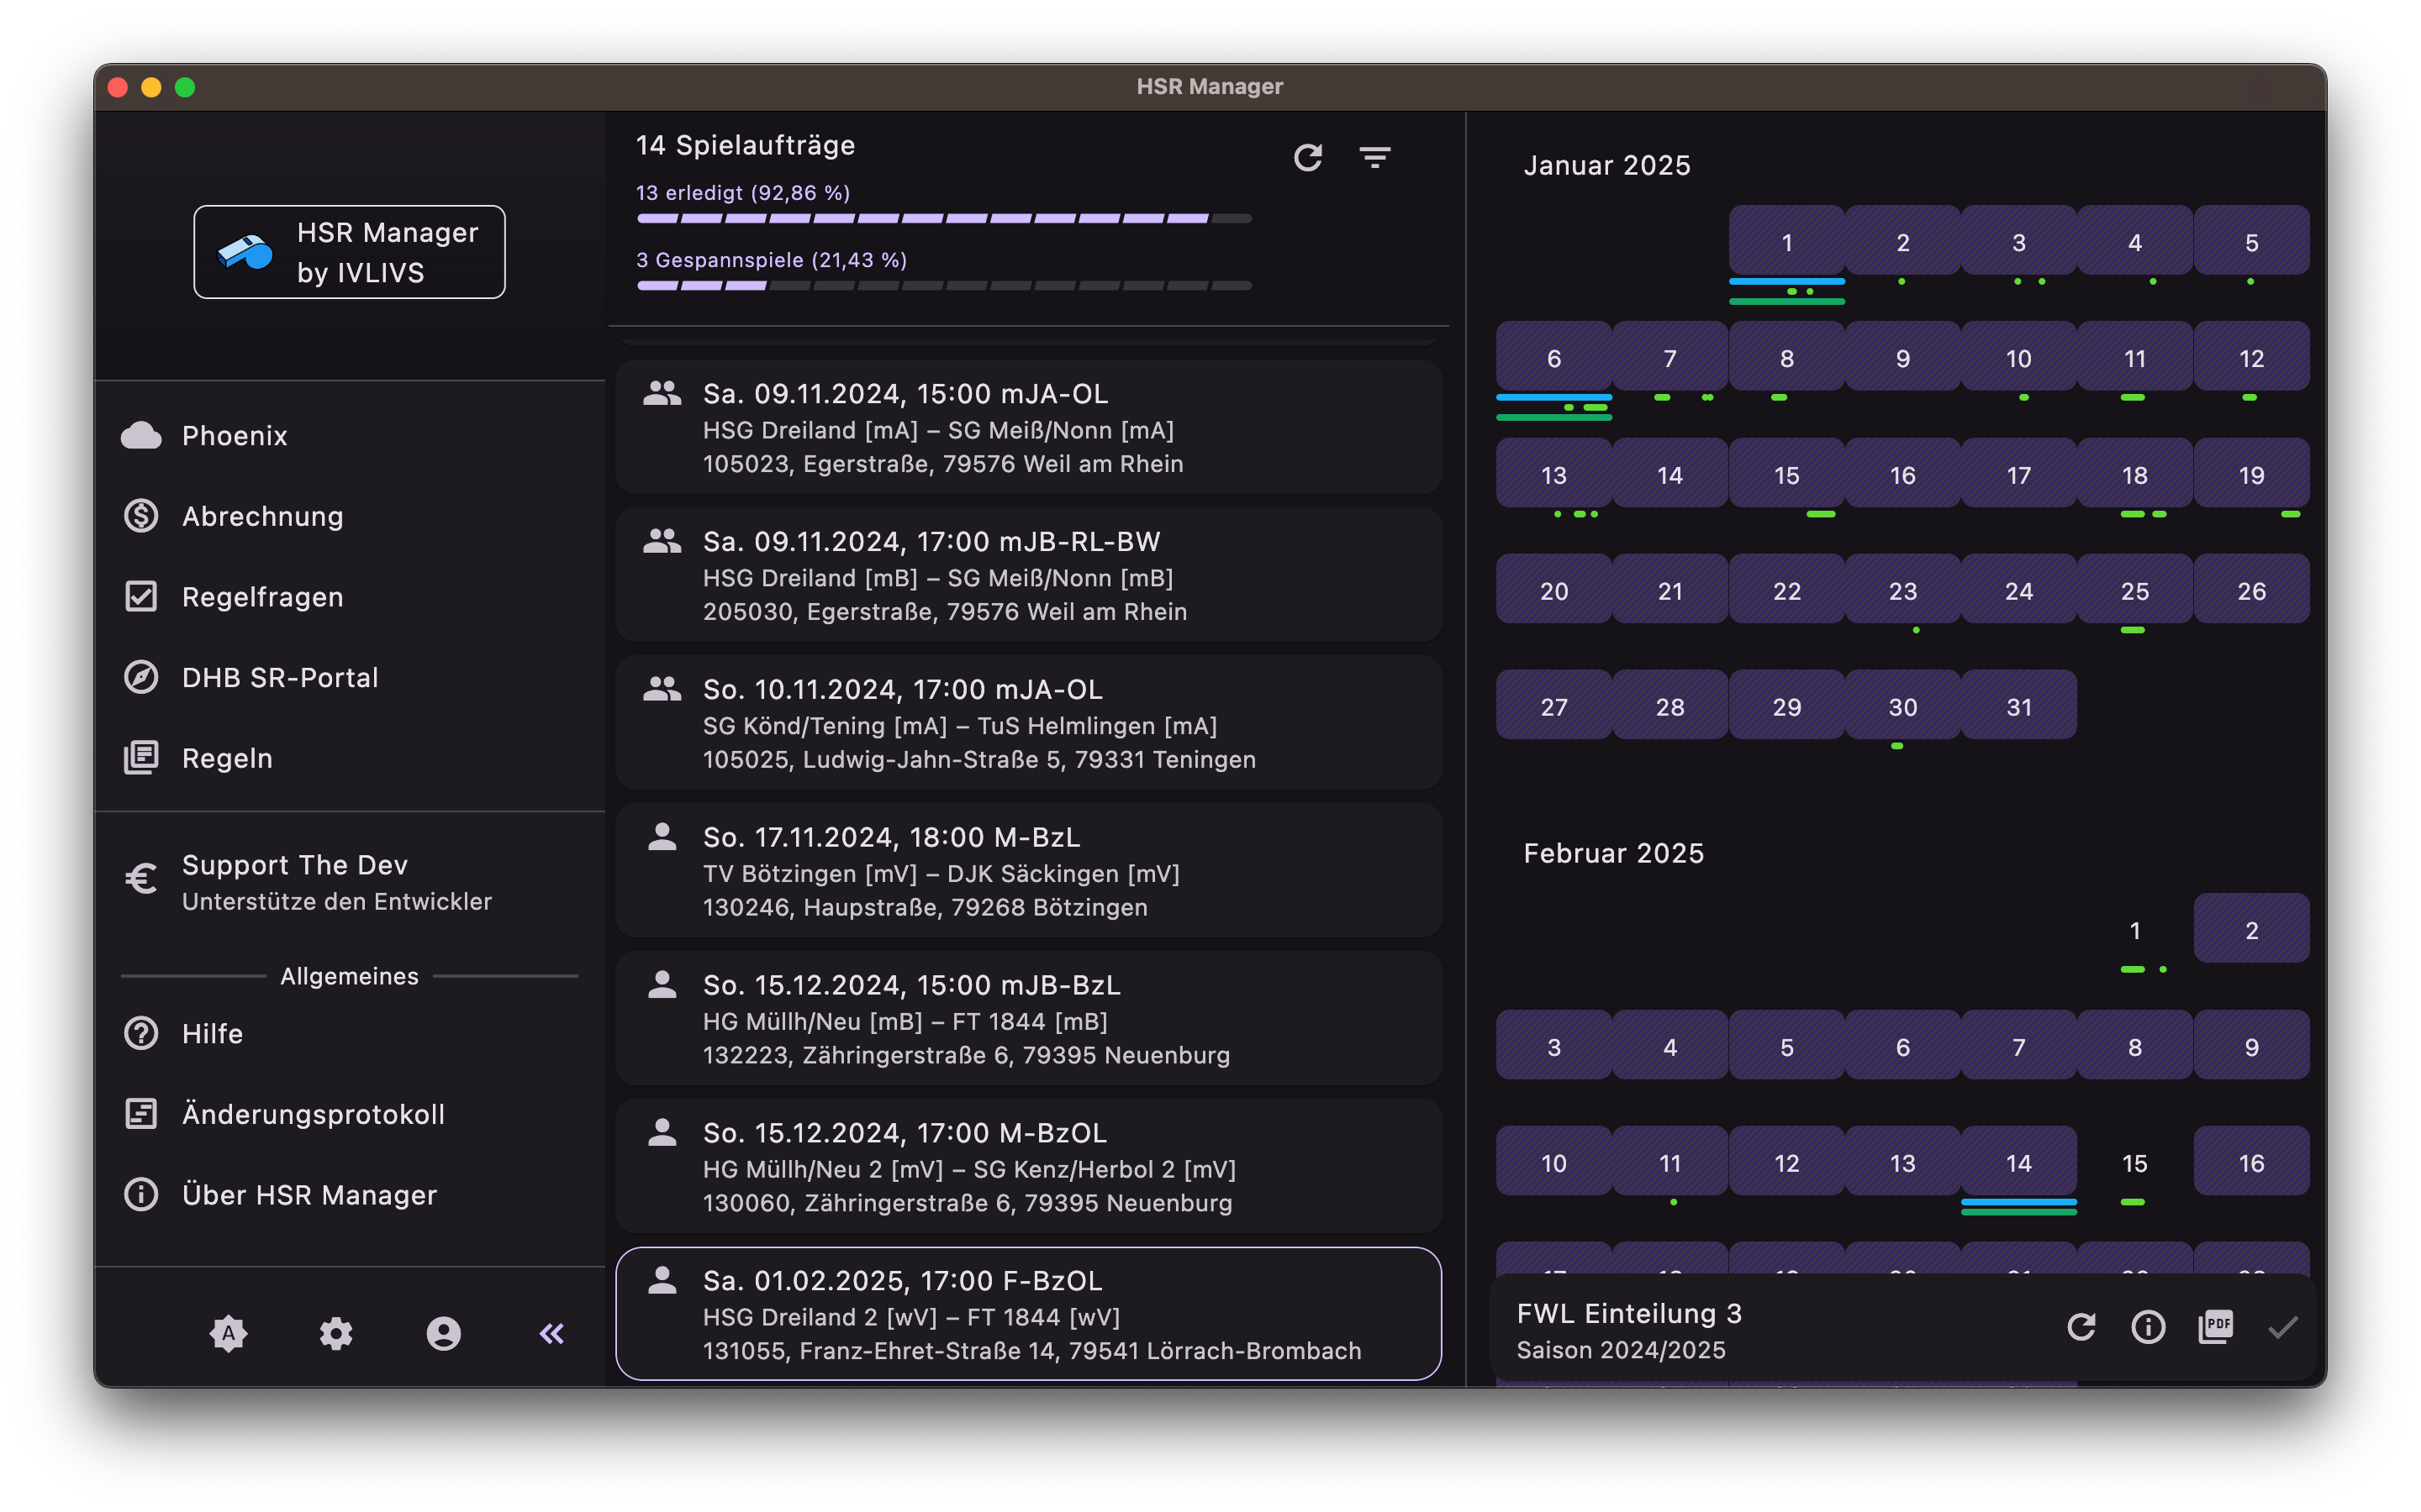Click the HSR Manager by IVLIVS button
Screen dimensions: 2421x1512
(349, 251)
